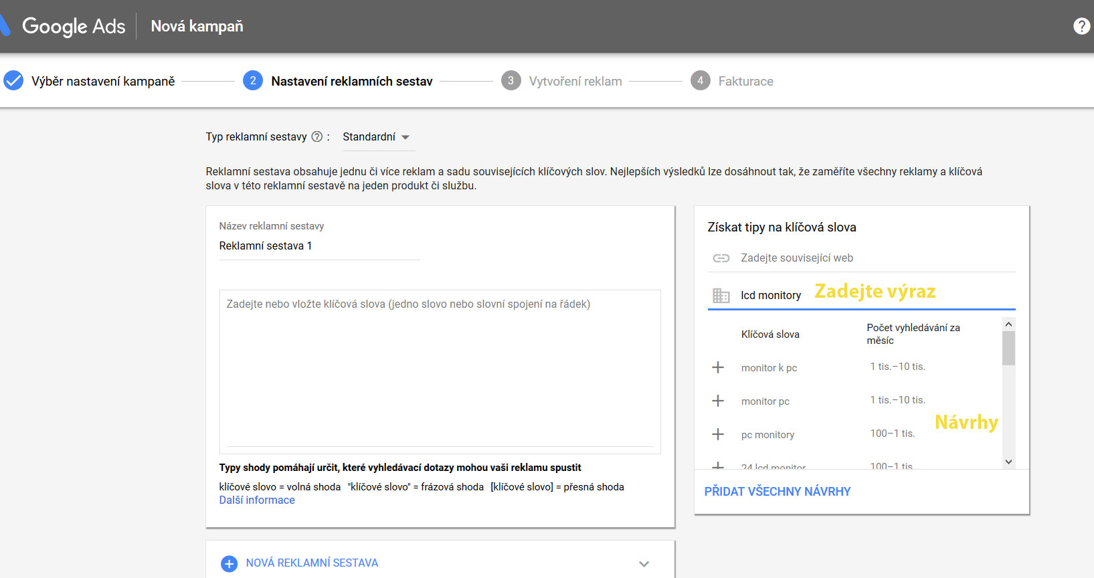Click the link icon beside related website field
The height and width of the screenshot is (578, 1094).
coord(721,258)
